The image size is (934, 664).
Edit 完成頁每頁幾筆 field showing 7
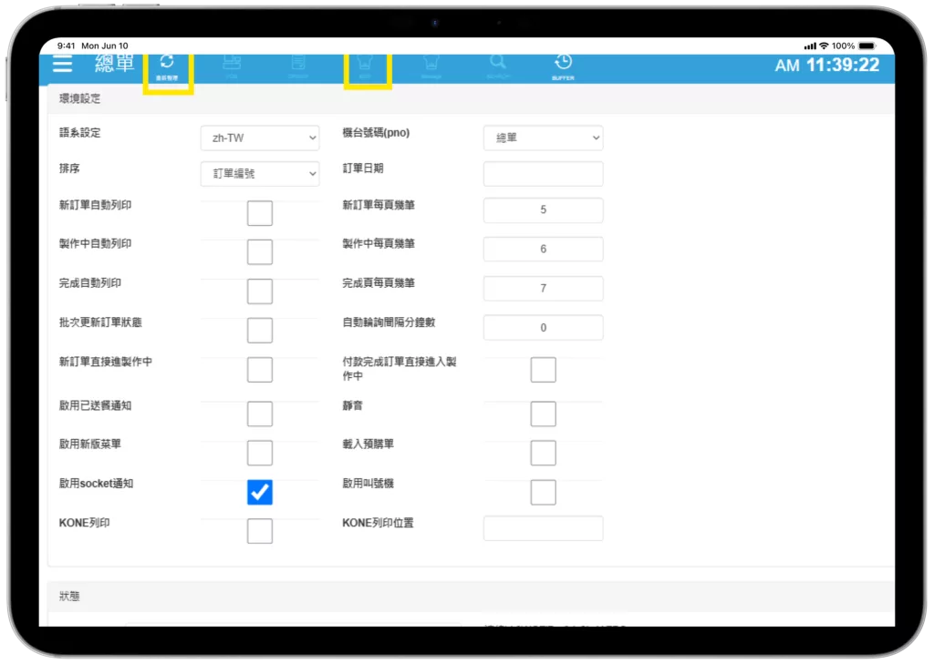pyautogui.click(x=544, y=289)
